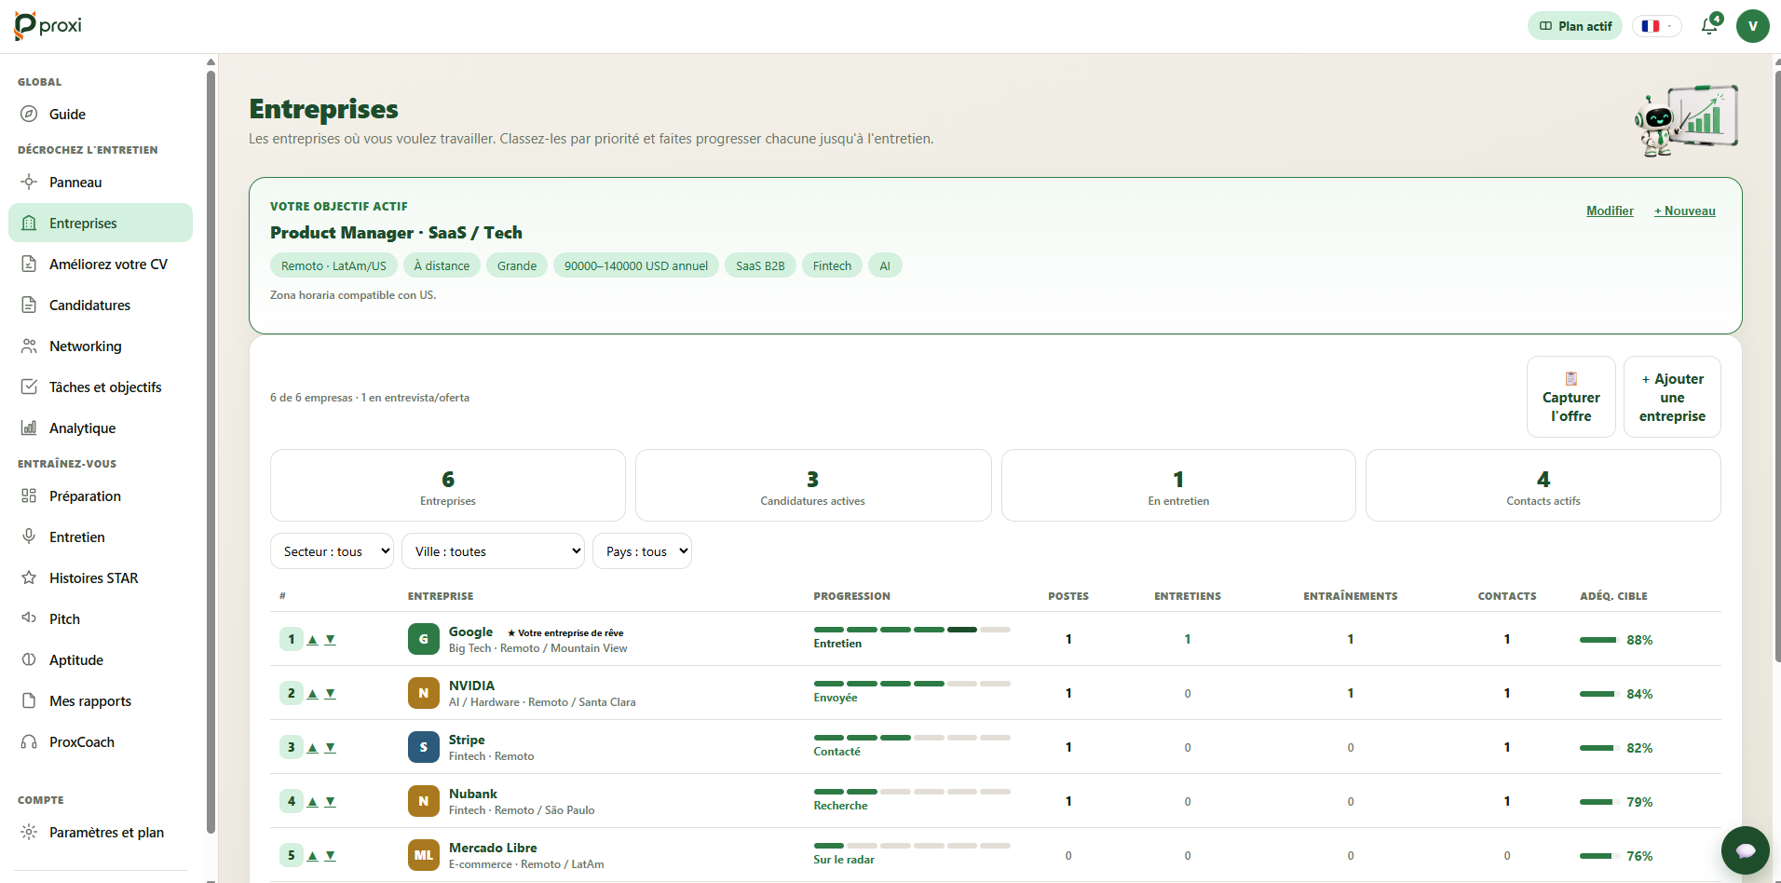Click the sidebar vertical scrollbar
This screenshot has width=1781, height=883.
coord(211,452)
